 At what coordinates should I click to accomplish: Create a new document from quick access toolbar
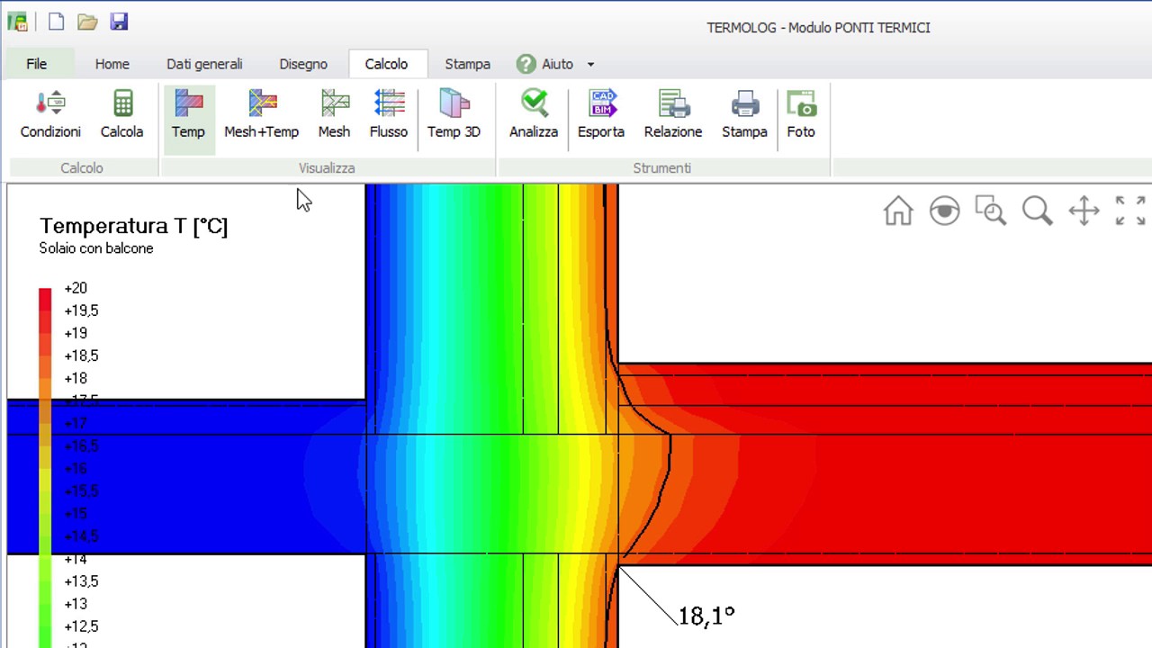[56, 22]
